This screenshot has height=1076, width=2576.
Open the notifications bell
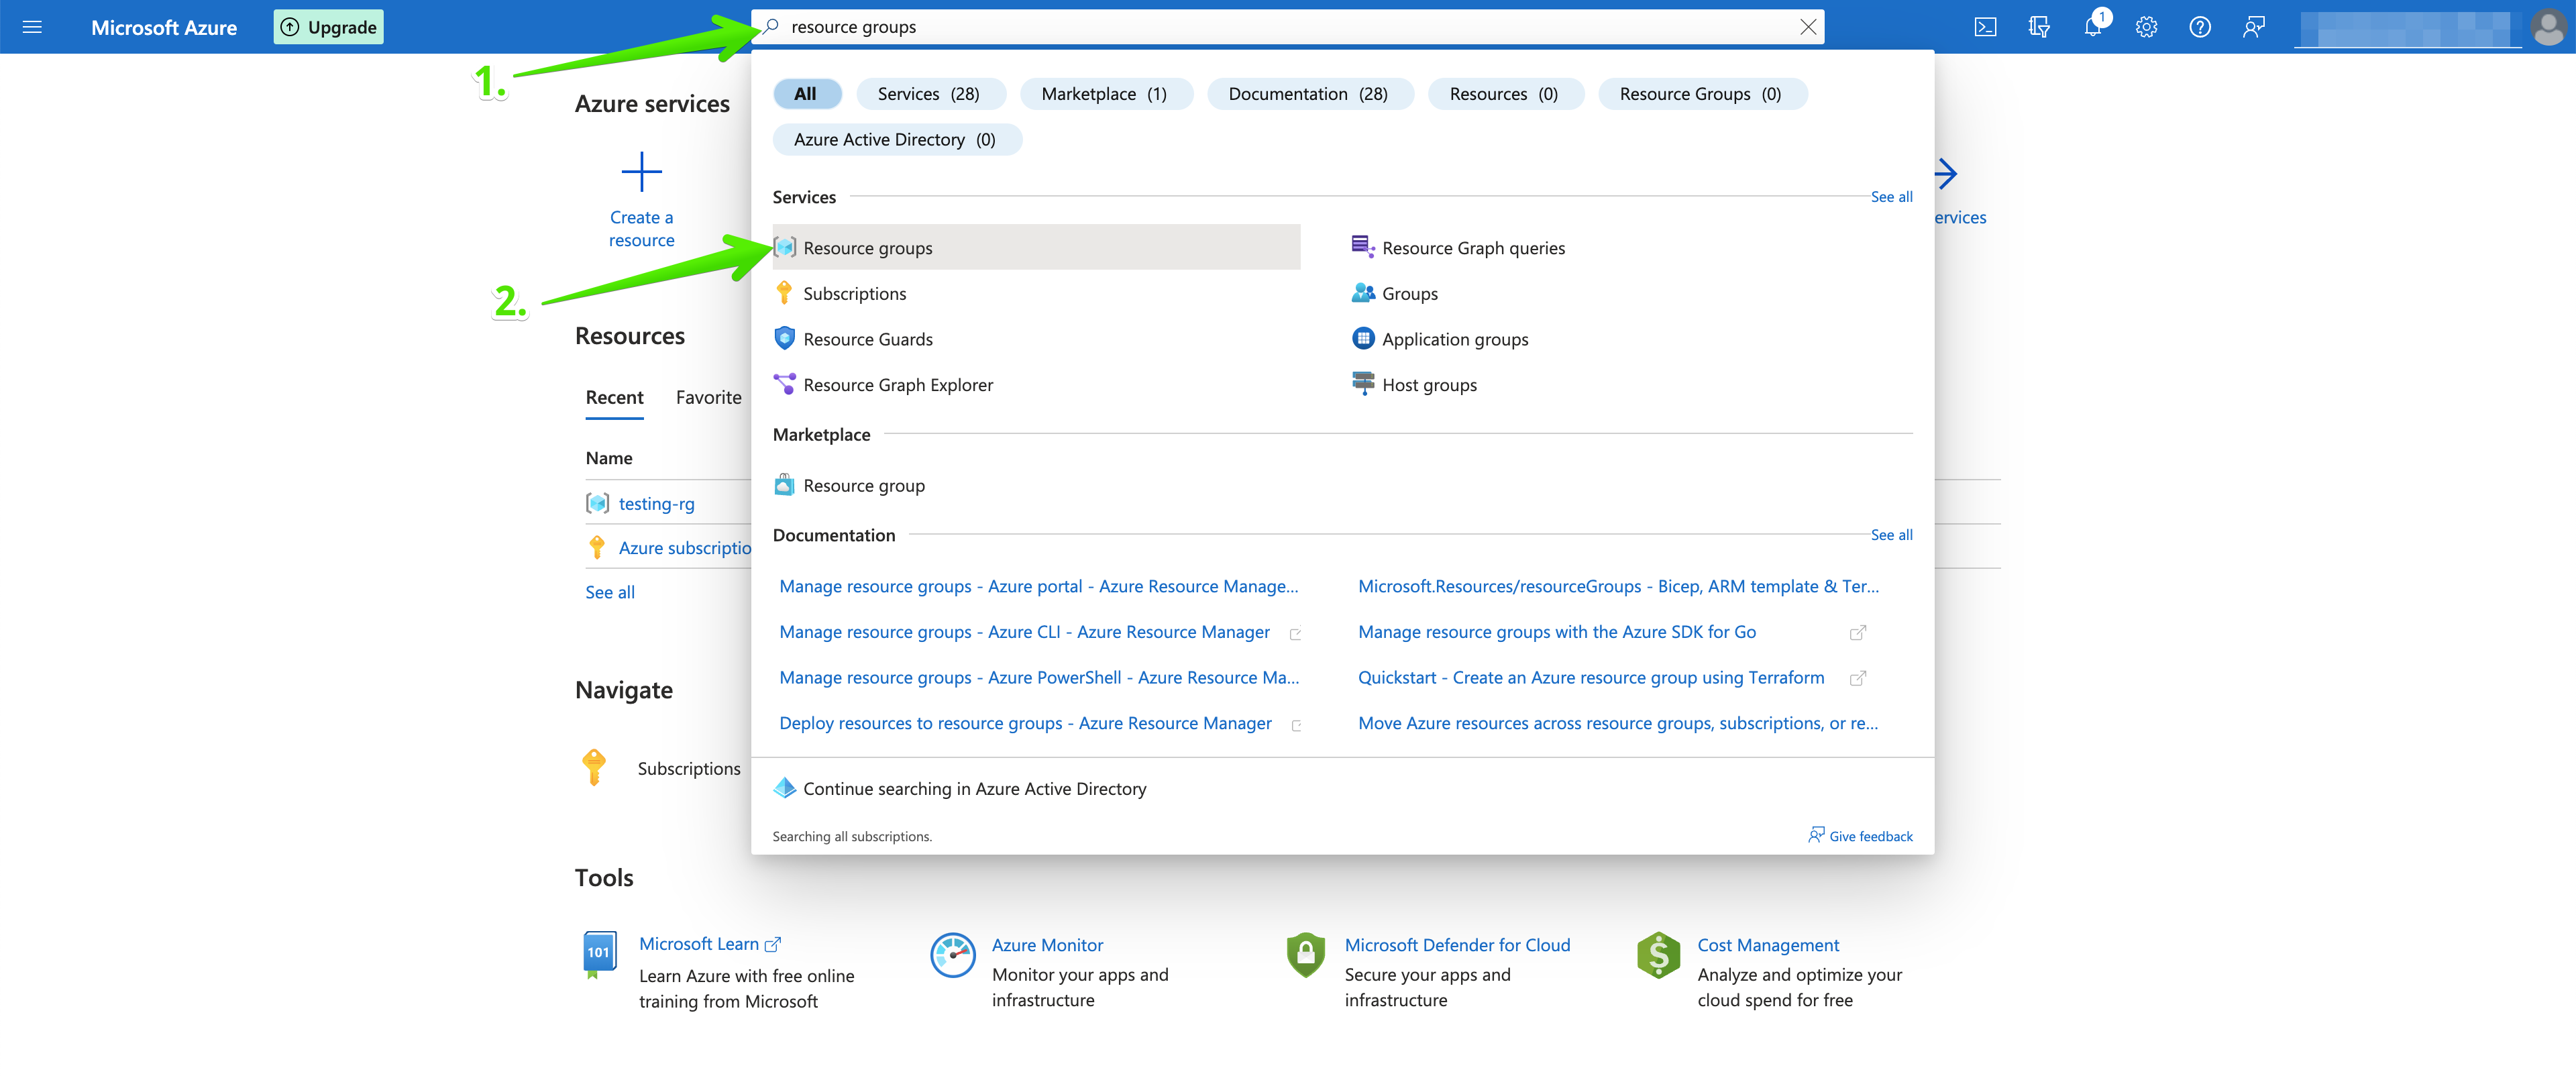(x=2092, y=27)
